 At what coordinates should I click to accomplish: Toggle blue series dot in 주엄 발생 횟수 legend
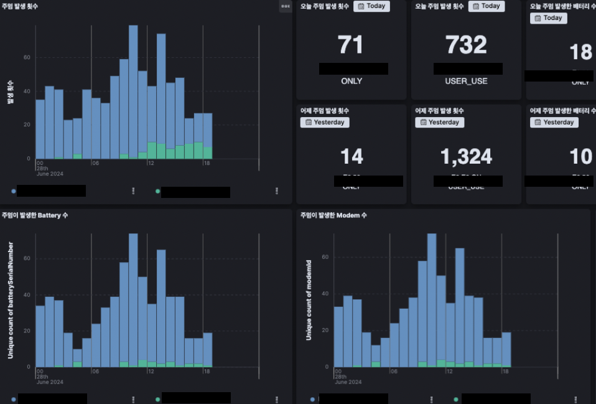pos(14,191)
